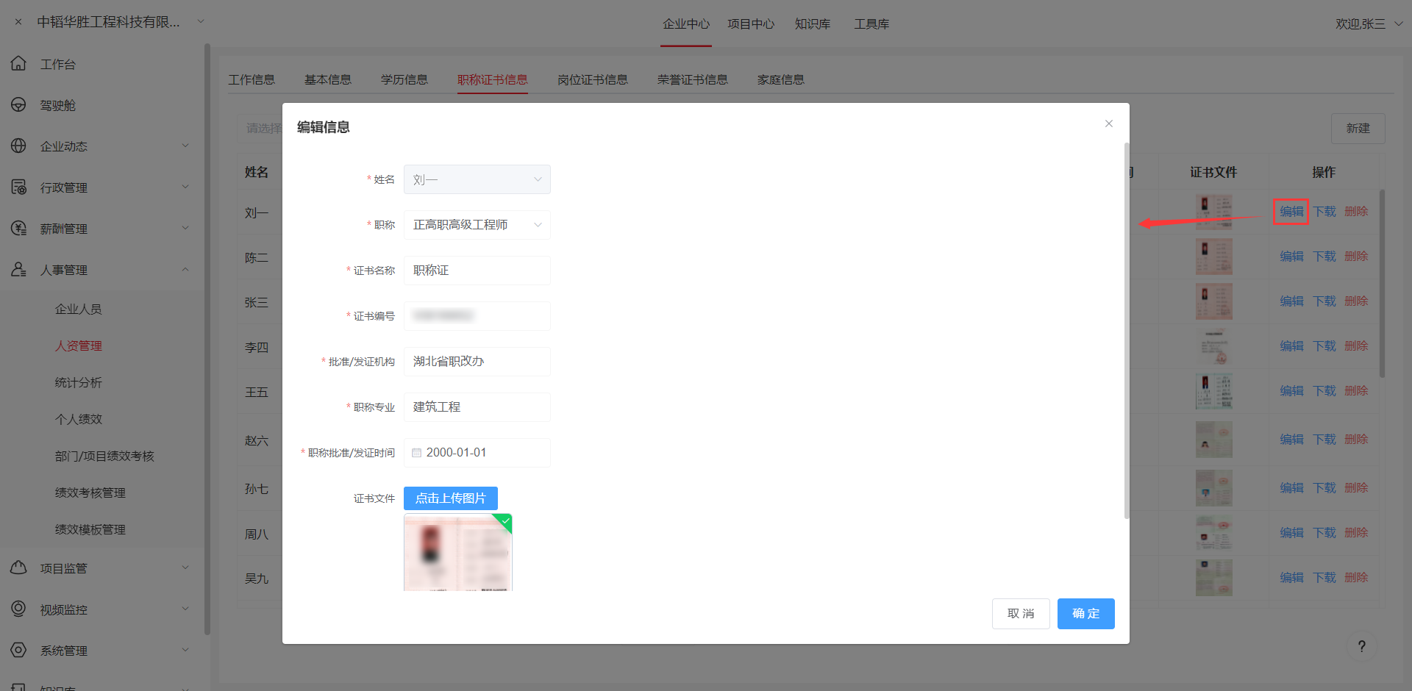This screenshot has width=1412, height=691.
Task: Open 知识库 top menu
Action: (813, 24)
